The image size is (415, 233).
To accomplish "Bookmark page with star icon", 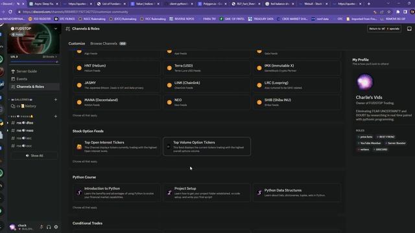I will (x=389, y=12).
